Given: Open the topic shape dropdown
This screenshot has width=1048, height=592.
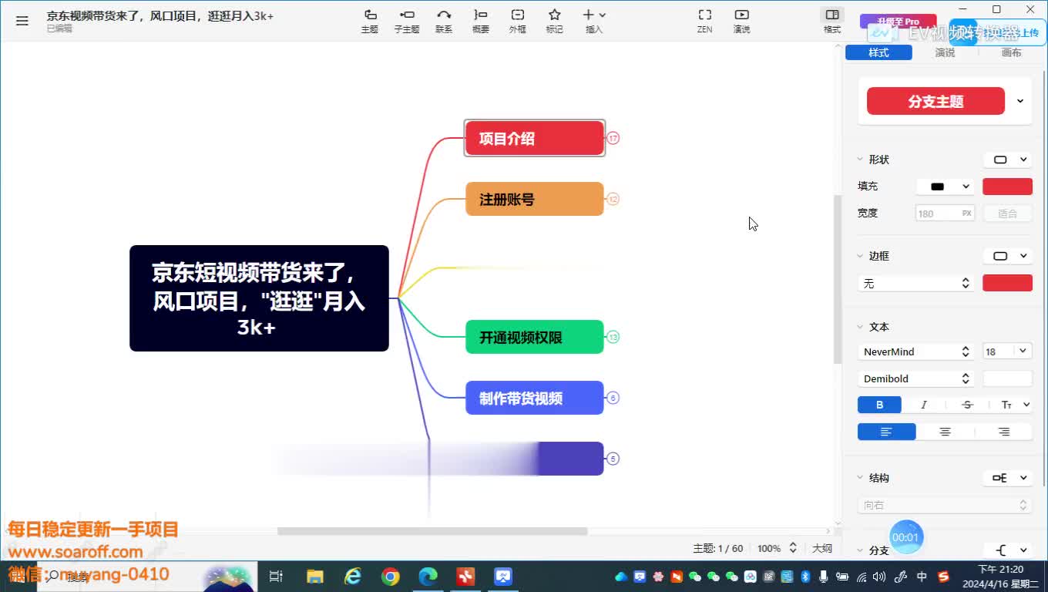Looking at the screenshot, I should (1007, 160).
